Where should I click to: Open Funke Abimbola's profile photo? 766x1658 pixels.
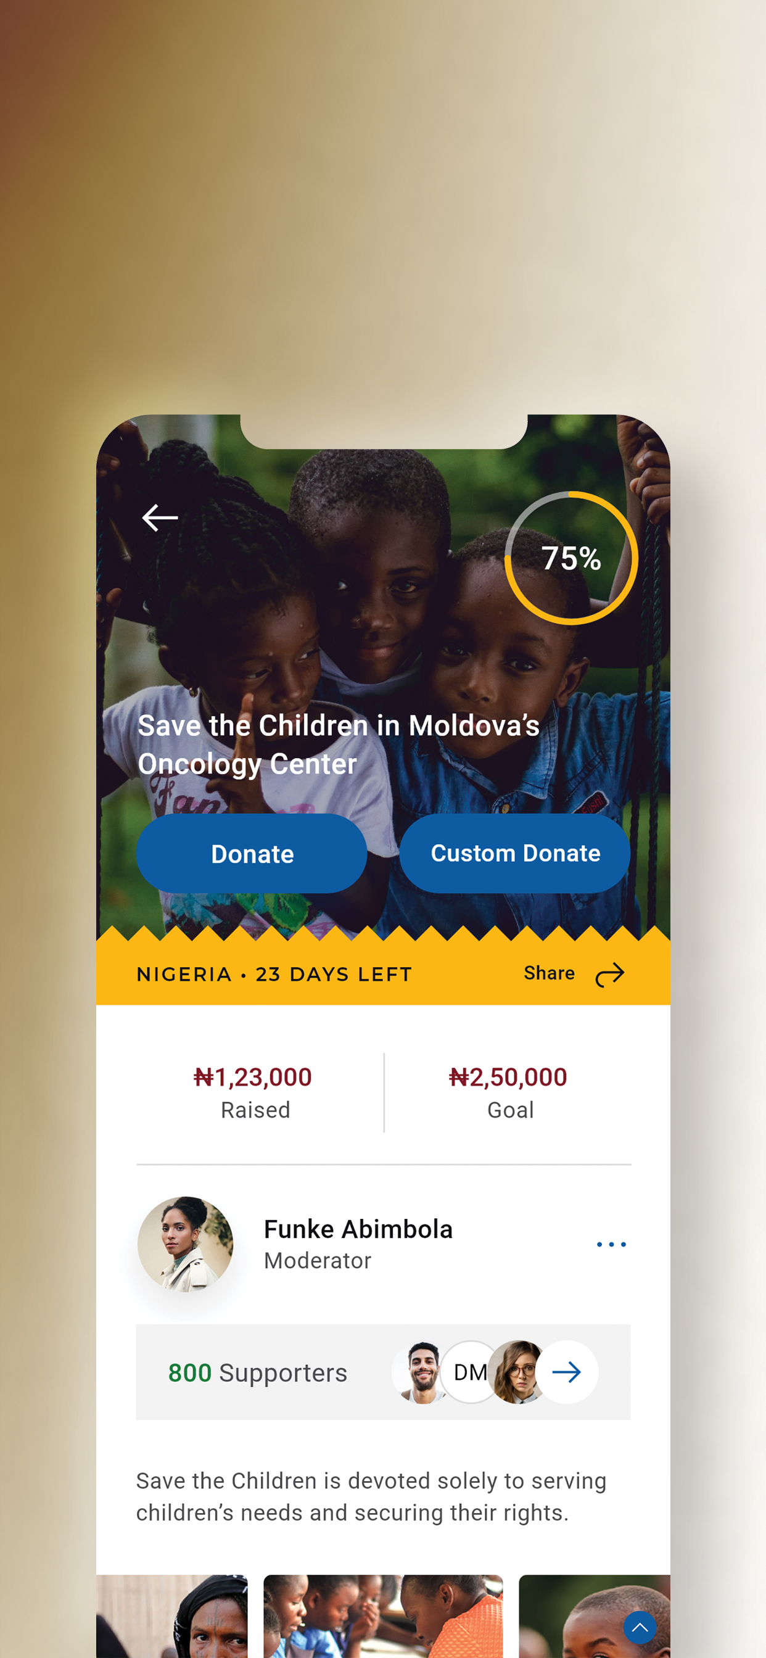[x=186, y=1244]
